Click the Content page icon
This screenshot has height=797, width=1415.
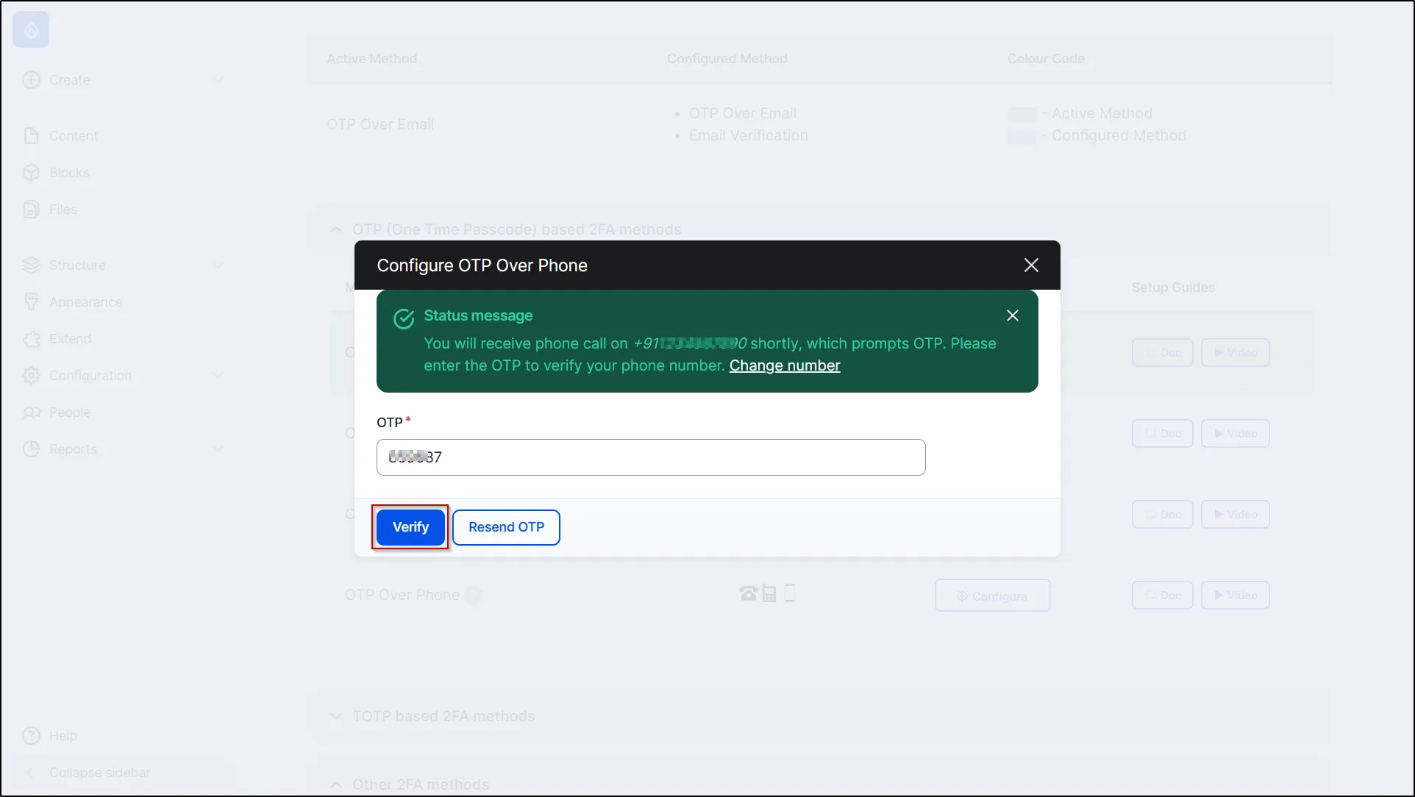click(31, 136)
